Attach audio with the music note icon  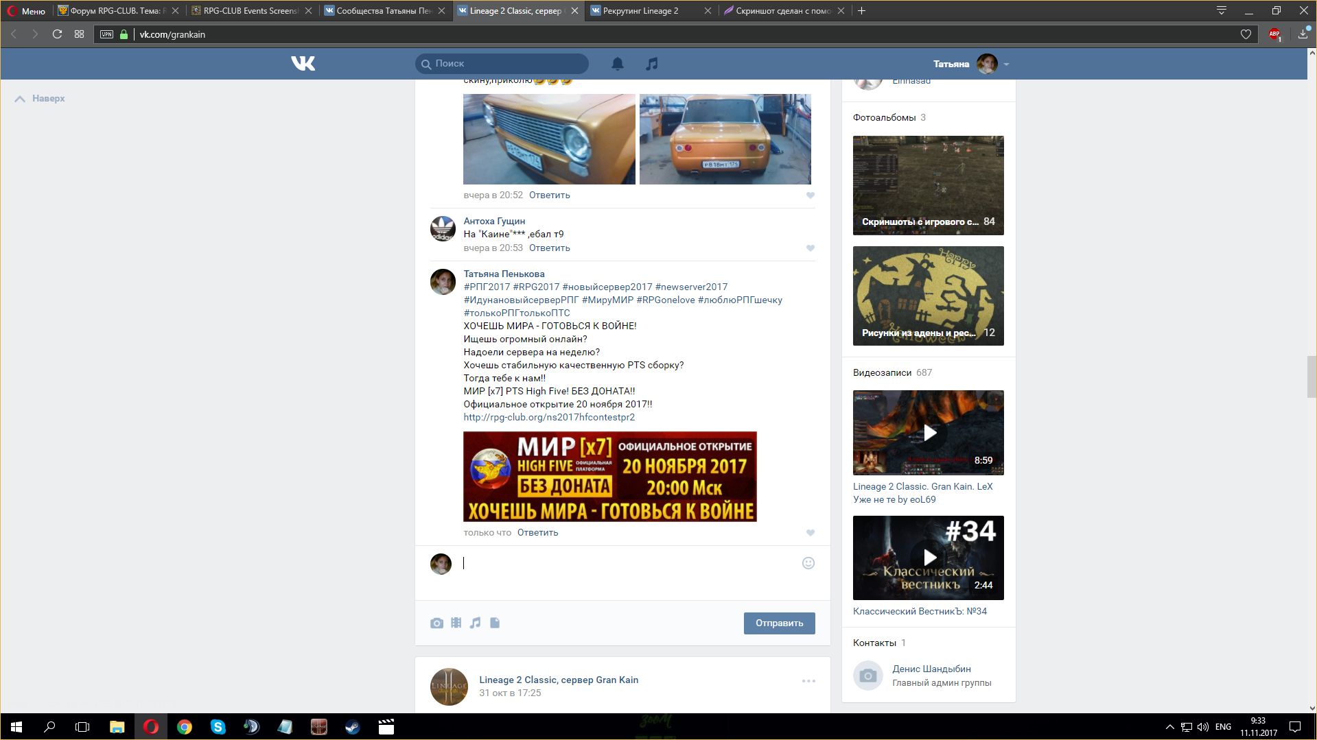click(x=475, y=623)
